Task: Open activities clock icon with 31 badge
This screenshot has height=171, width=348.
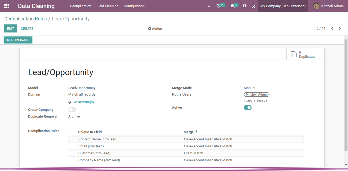Action: pos(221,6)
